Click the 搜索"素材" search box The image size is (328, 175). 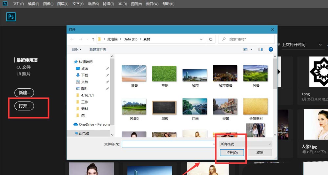(x=246, y=39)
